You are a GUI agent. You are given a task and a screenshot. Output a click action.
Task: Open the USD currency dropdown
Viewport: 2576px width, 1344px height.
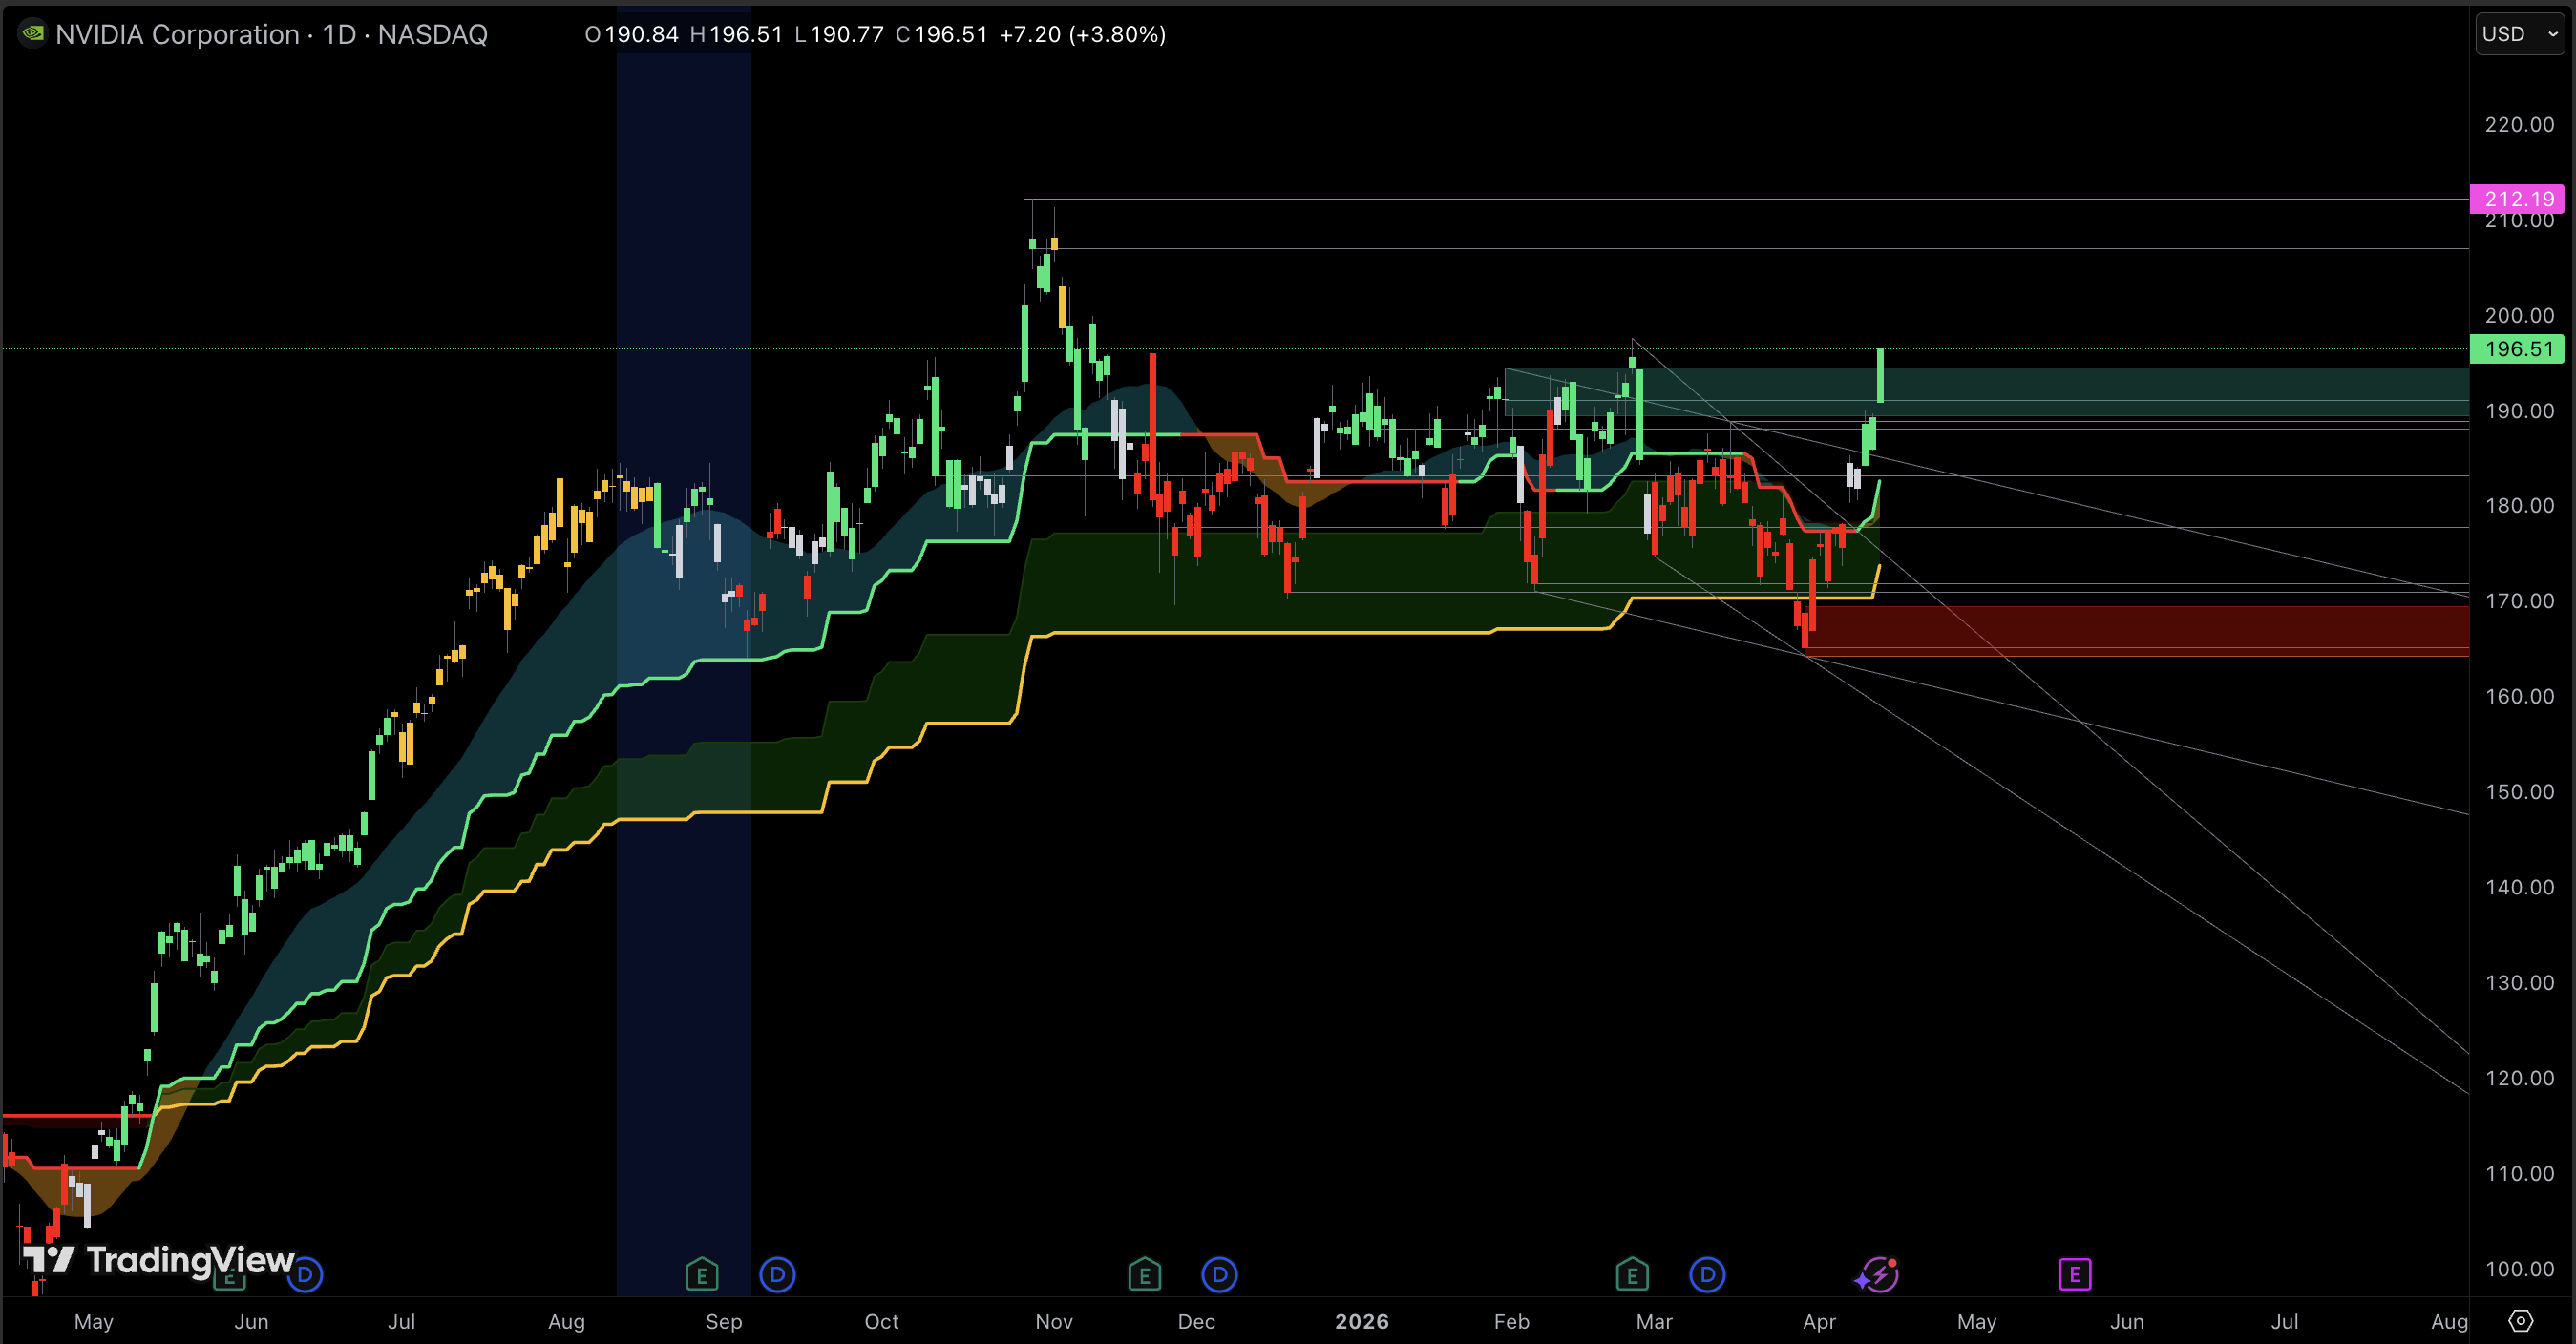point(2516,33)
